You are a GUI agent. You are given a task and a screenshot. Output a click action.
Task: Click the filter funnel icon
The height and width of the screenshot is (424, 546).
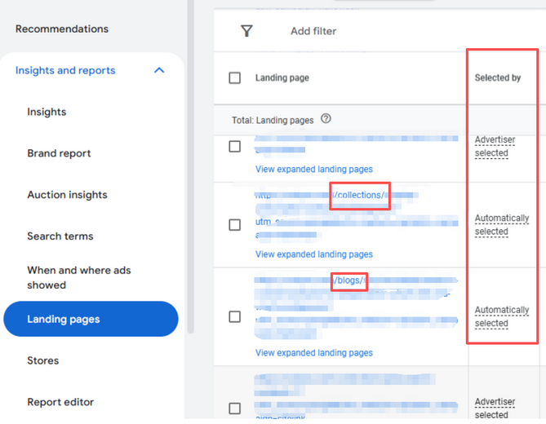click(x=246, y=31)
